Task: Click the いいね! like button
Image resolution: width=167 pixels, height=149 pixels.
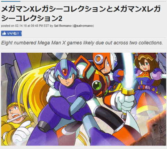Action: click(x=11, y=33)
